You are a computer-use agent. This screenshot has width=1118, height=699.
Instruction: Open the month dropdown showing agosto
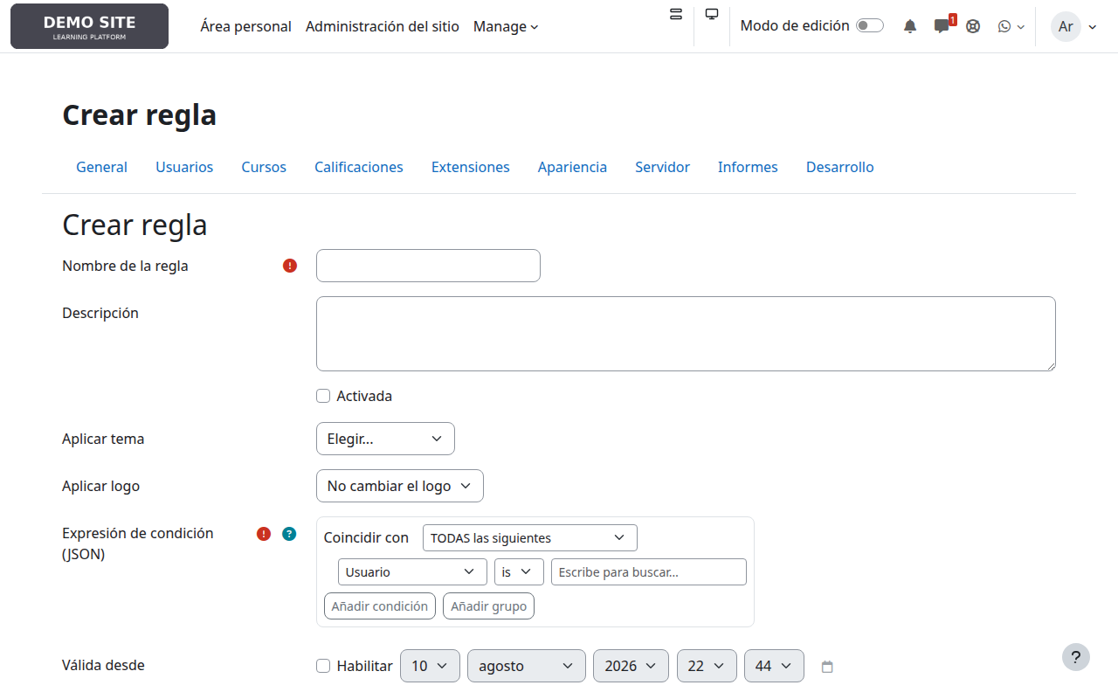(527, 666)
